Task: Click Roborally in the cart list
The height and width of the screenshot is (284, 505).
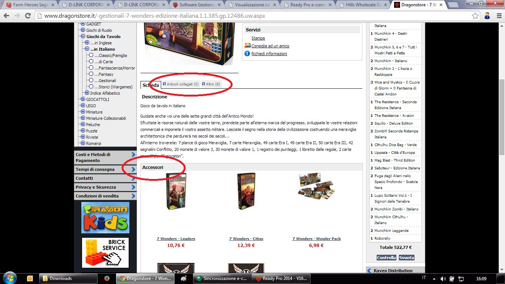Action: (382, 238)
